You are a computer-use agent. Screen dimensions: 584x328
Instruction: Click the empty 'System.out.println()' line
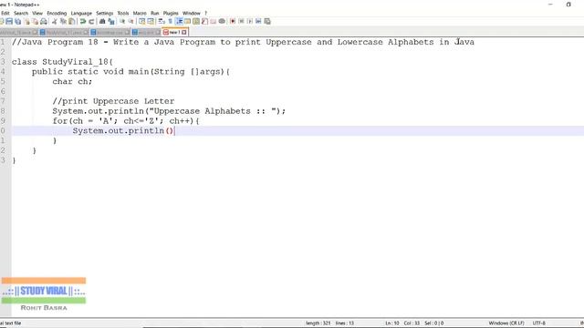click(x=123, y=131)
